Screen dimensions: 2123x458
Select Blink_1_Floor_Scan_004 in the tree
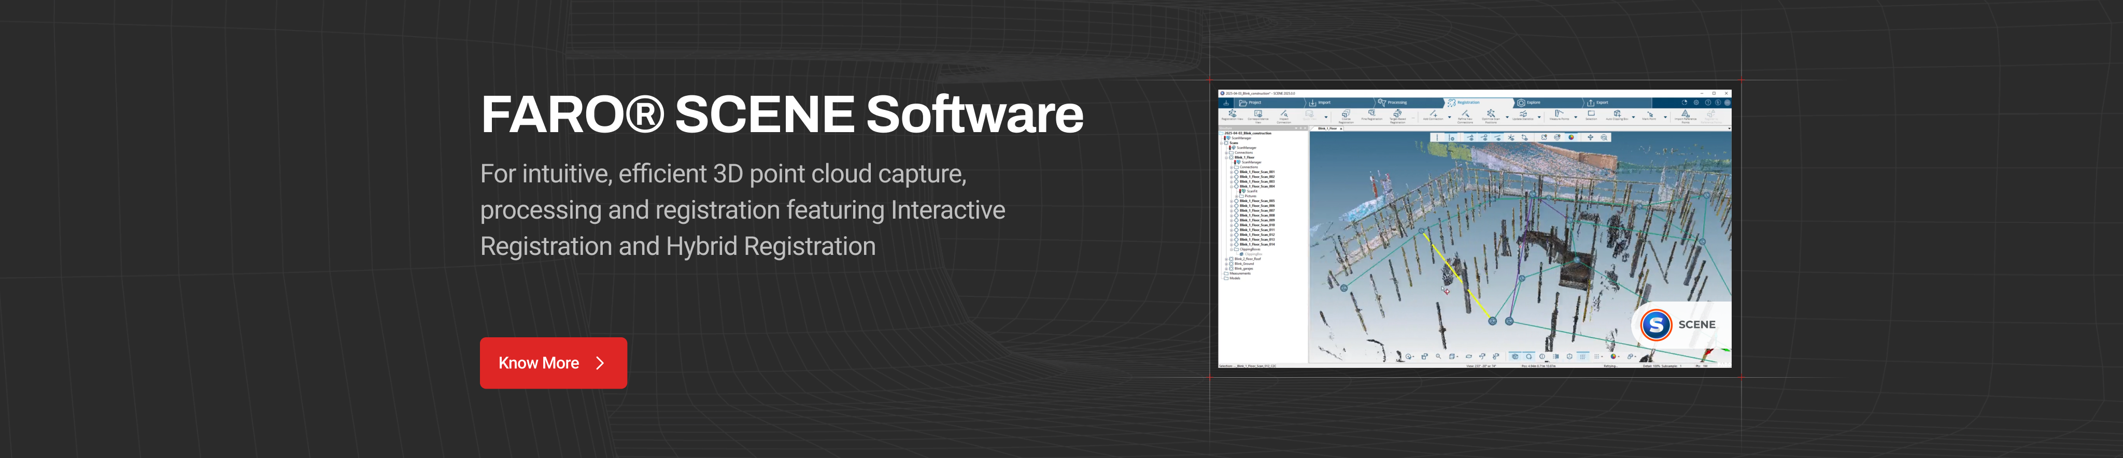pos(1257,186)
